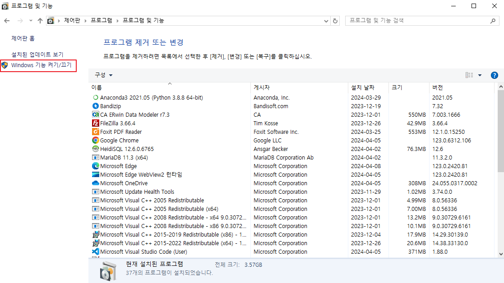Click the FileZilla 3.66.4 icon
The image size is (504, 283).
tap(96, 123)
